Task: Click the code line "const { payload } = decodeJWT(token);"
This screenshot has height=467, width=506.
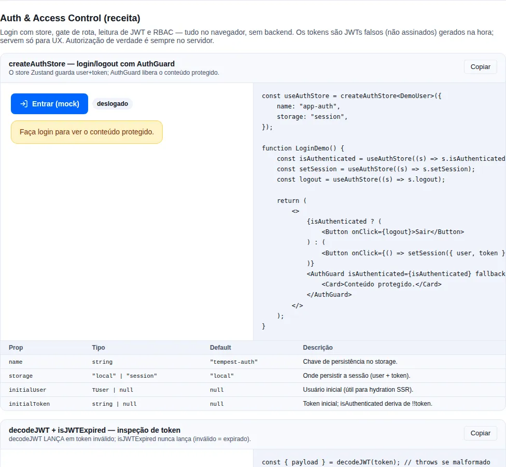Action: tap(331, 462)
